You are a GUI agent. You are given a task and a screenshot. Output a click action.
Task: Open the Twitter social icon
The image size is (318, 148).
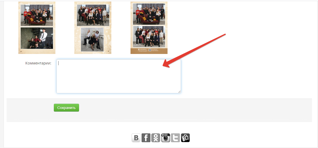pos(175,138)
